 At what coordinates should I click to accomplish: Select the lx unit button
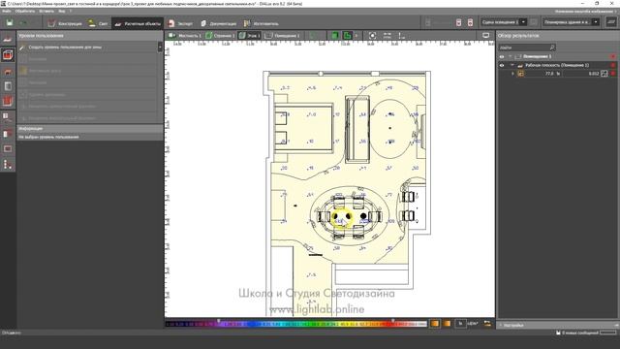tap(460, 324)
